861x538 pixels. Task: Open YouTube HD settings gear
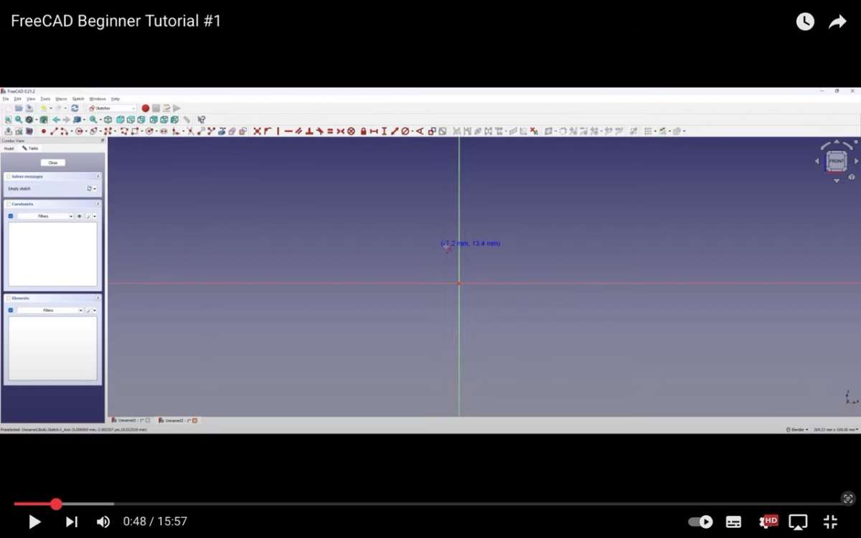[768, 522]
